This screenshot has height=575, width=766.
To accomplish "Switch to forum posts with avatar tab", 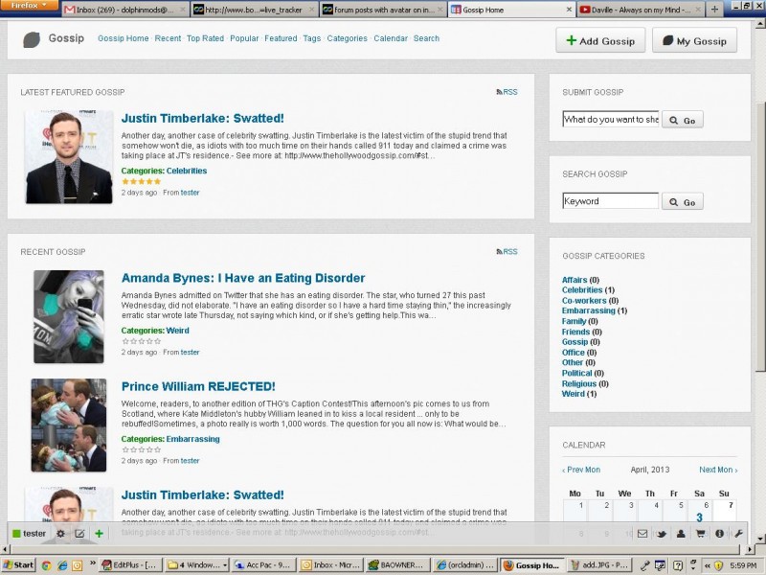I will click(x=383, y=10).
